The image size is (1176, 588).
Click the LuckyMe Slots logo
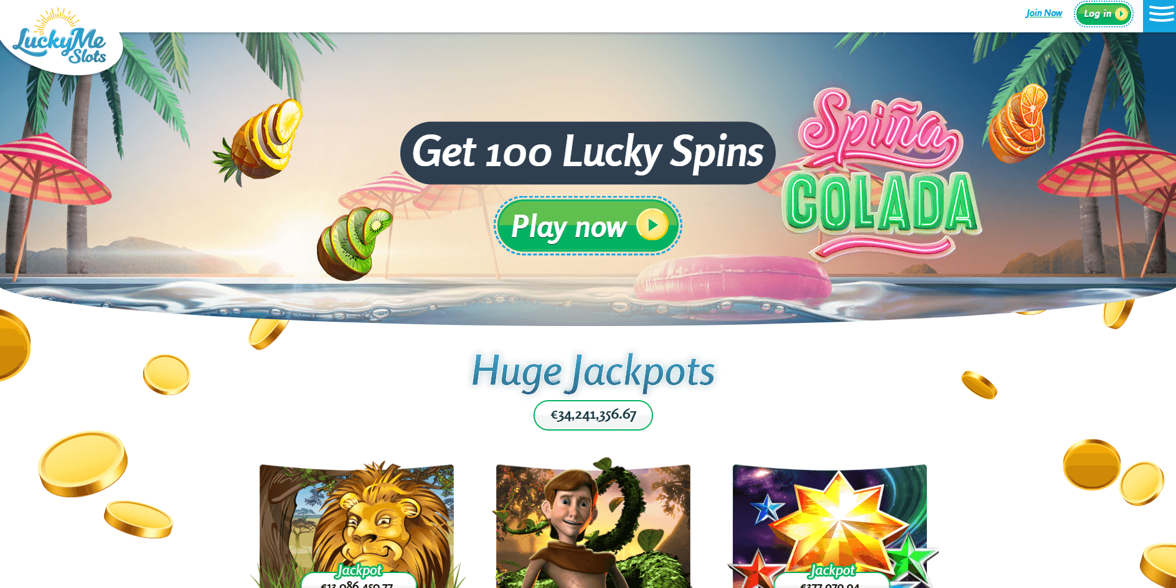60,37
